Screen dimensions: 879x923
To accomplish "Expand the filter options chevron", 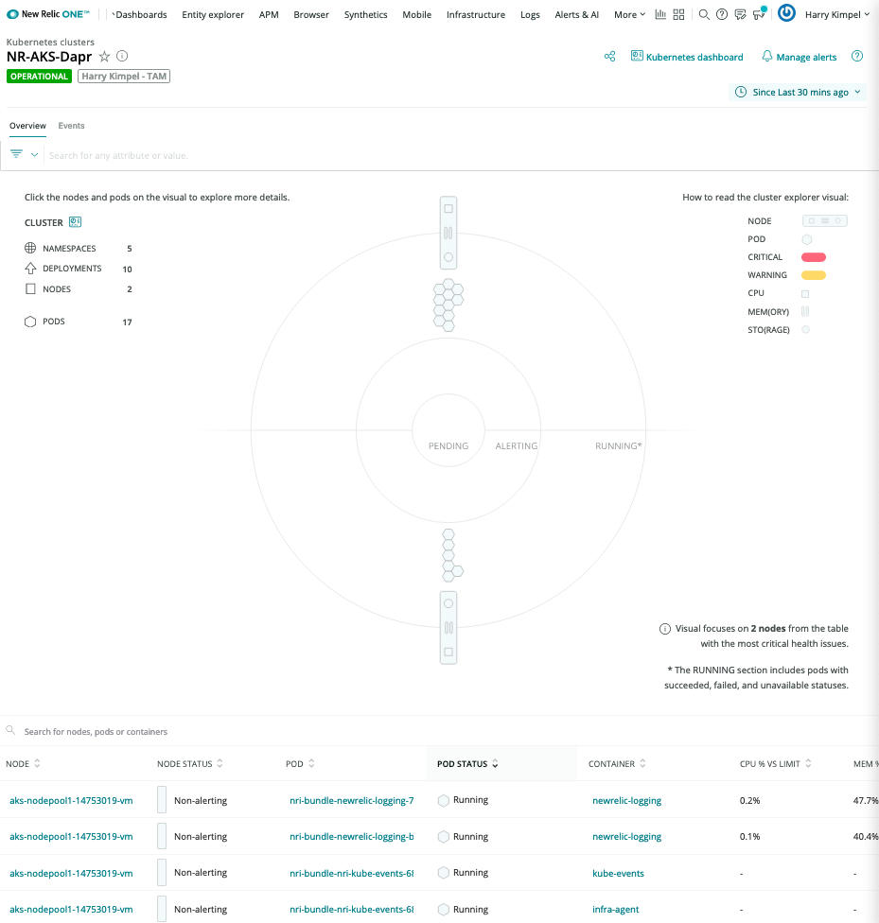I will click(35, 154).
